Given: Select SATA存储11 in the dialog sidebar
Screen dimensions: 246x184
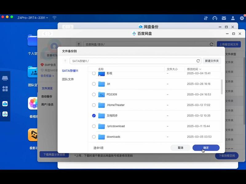Looking at the screenshot, I should coord(70,71).
